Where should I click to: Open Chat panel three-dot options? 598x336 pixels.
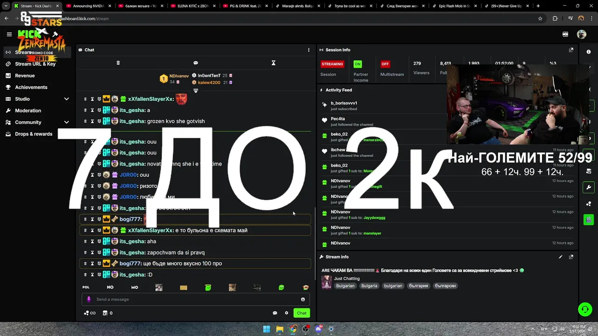[x=308, y=50]
